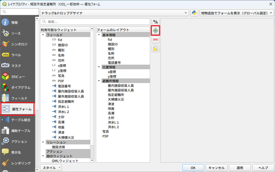Select the マスク sidebar item
The width and height of the screenshot is (275, 172).
click(x=18, y=66)
